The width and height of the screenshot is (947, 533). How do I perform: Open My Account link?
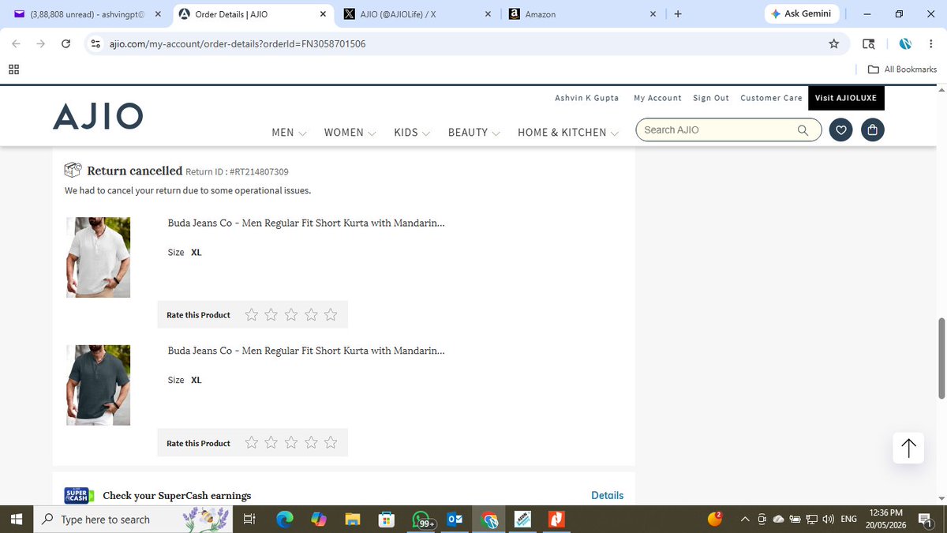pos(657,98)
